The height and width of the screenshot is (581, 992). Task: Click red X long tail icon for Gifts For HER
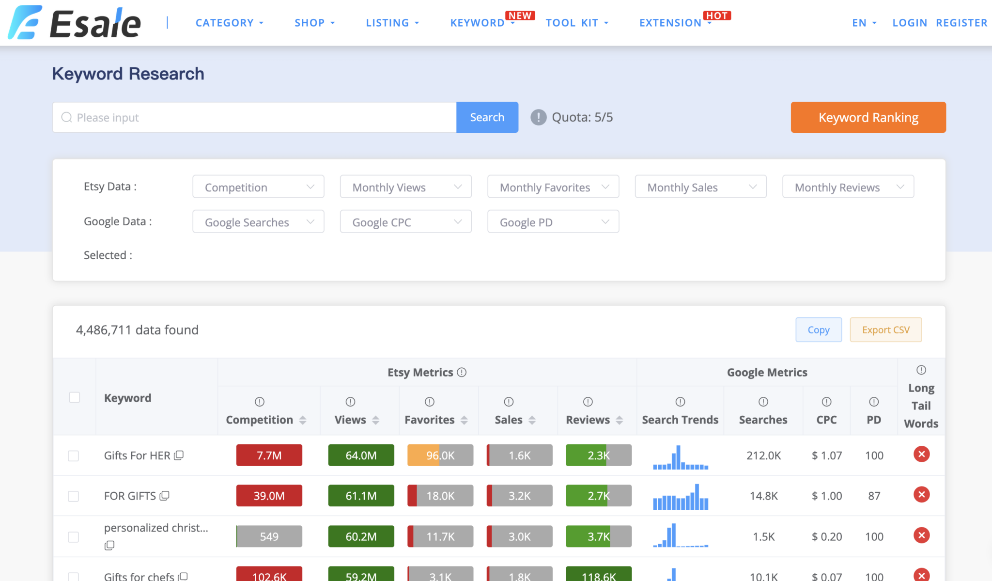[x=921, y=455]
